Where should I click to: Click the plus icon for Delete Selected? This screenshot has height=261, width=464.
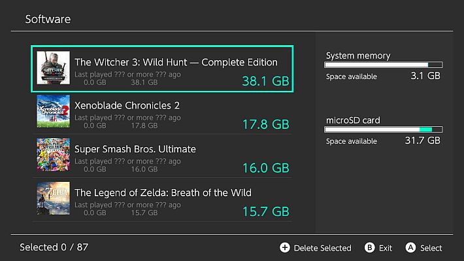coord(285,248)
